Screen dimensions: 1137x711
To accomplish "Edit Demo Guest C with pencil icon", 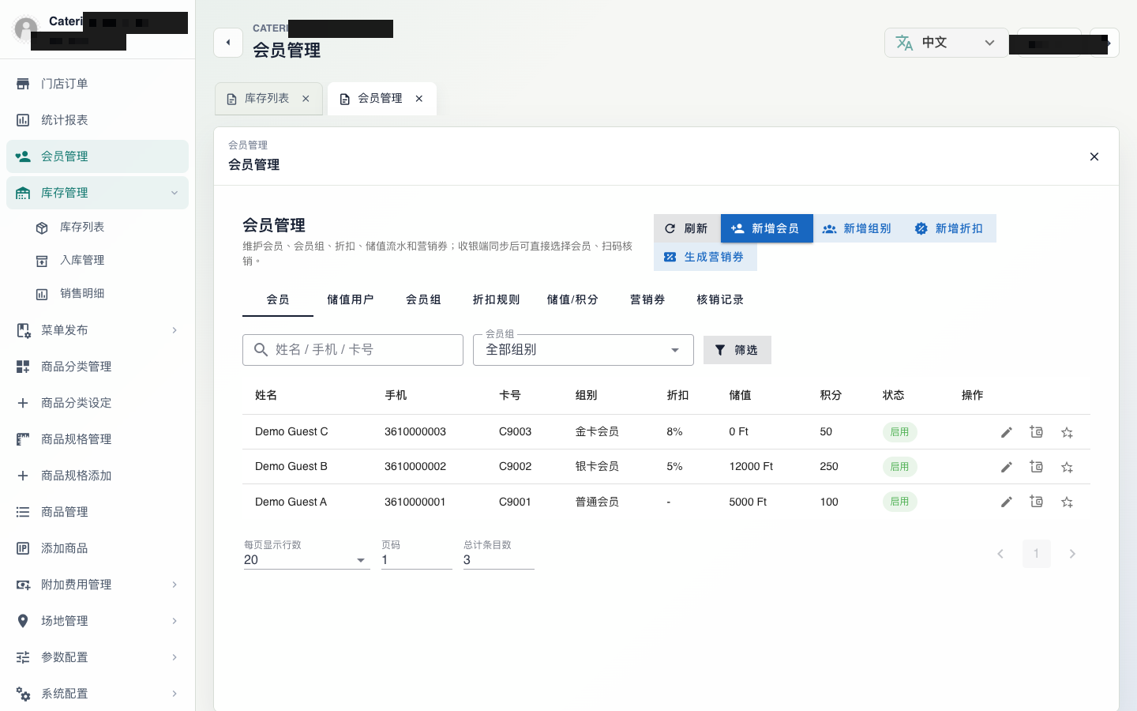I will pyautogui.click(x=1006, y=432).
